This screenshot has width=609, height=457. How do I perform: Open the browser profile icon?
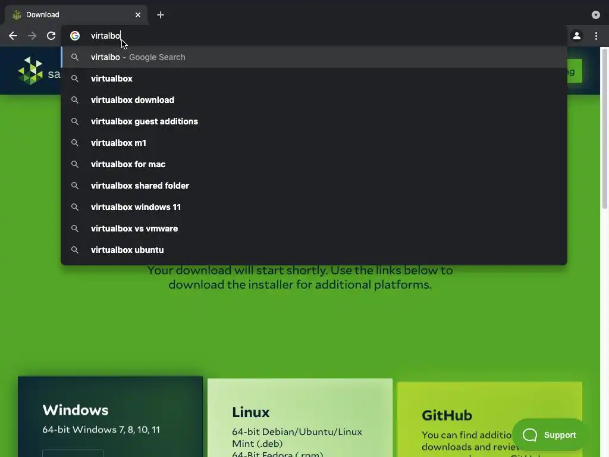coord(577,36)
